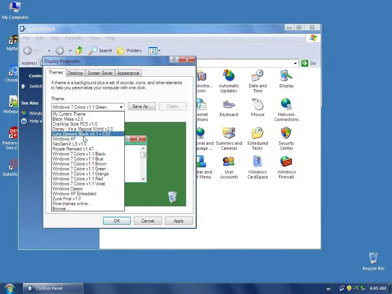Open the Back button history dropdown arrow
This screenshot has width=392, height=294.
point(49,51)
